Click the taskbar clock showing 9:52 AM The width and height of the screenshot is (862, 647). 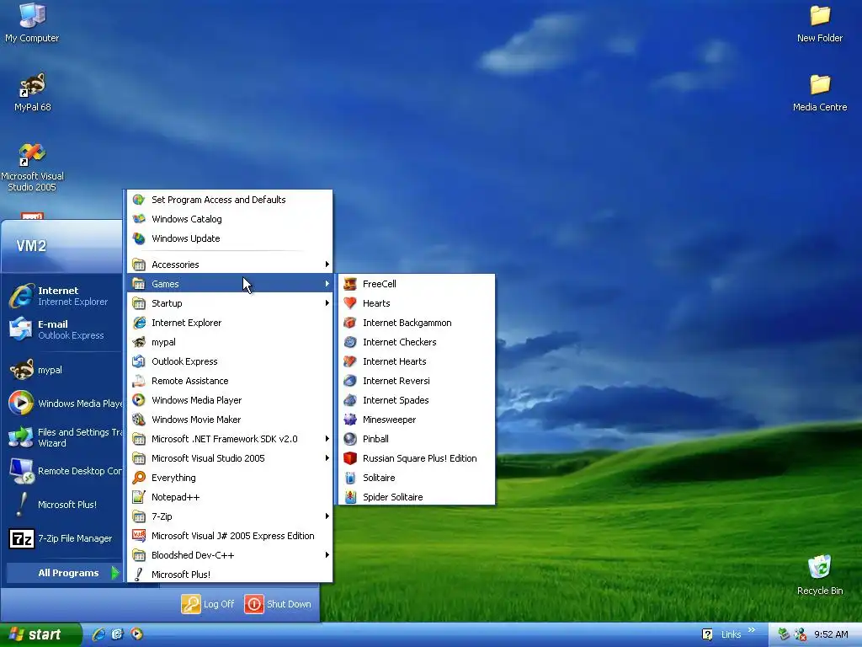(831, 634)
